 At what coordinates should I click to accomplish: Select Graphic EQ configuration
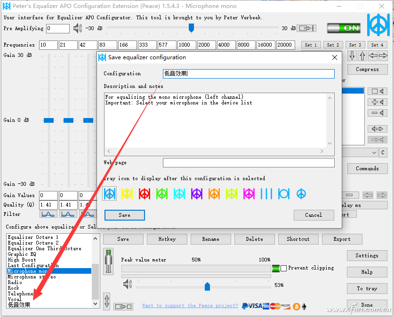click(x=22, y=254)
